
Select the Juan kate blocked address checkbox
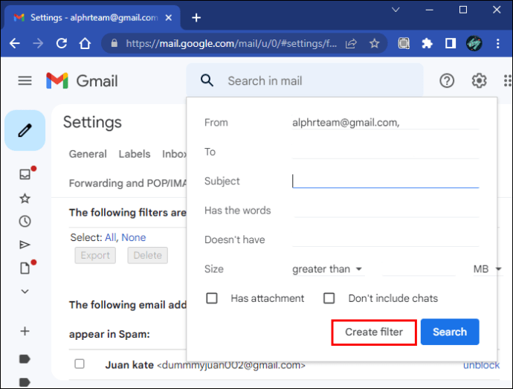pyautogui.click(x=80, y=364)
